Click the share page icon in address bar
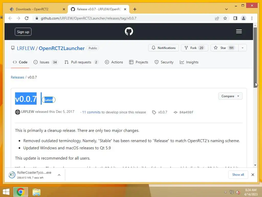 (217, 18)
